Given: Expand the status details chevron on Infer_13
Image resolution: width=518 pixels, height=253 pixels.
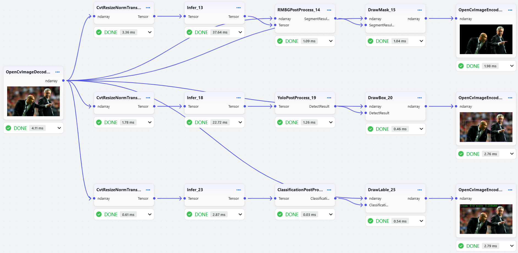Looking at the screenshot, I should tap(240, 32).
